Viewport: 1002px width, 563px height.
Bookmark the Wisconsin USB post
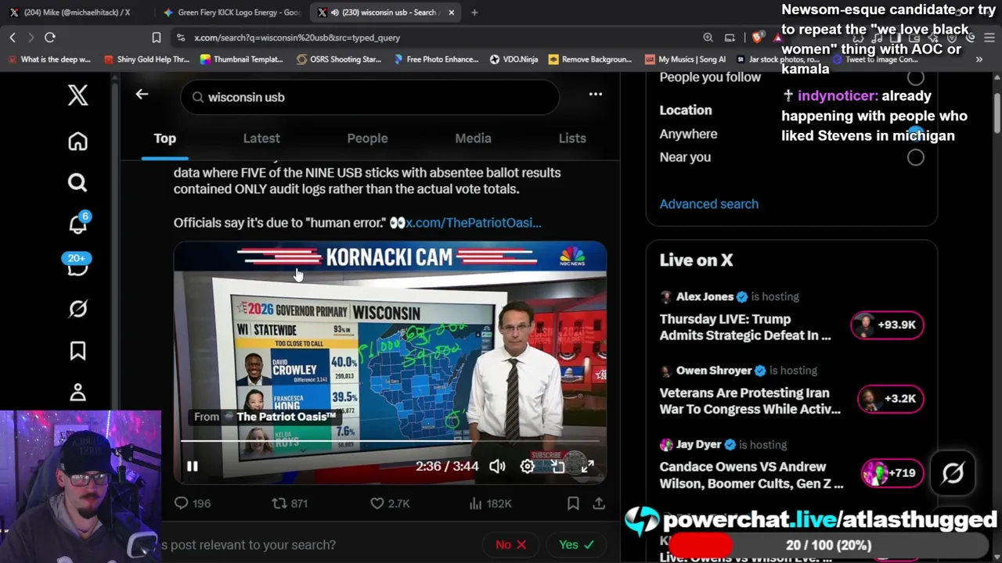(x=573, y=504)
